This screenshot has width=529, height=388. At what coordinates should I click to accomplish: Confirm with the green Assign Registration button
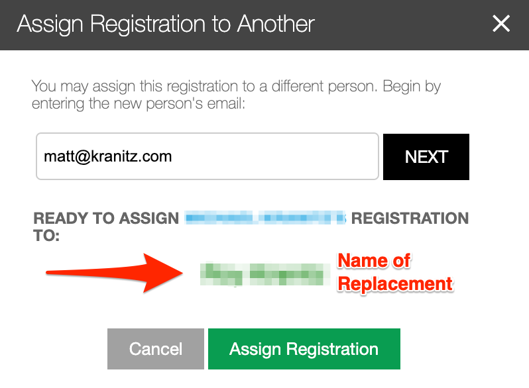point(304,349)
